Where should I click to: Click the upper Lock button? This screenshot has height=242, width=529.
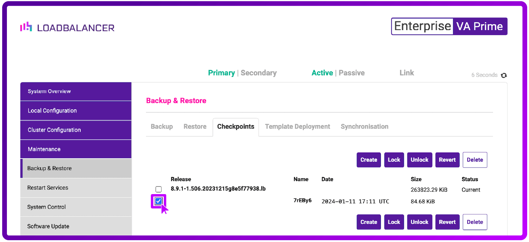pyautogui.click(x=394, y=160)
